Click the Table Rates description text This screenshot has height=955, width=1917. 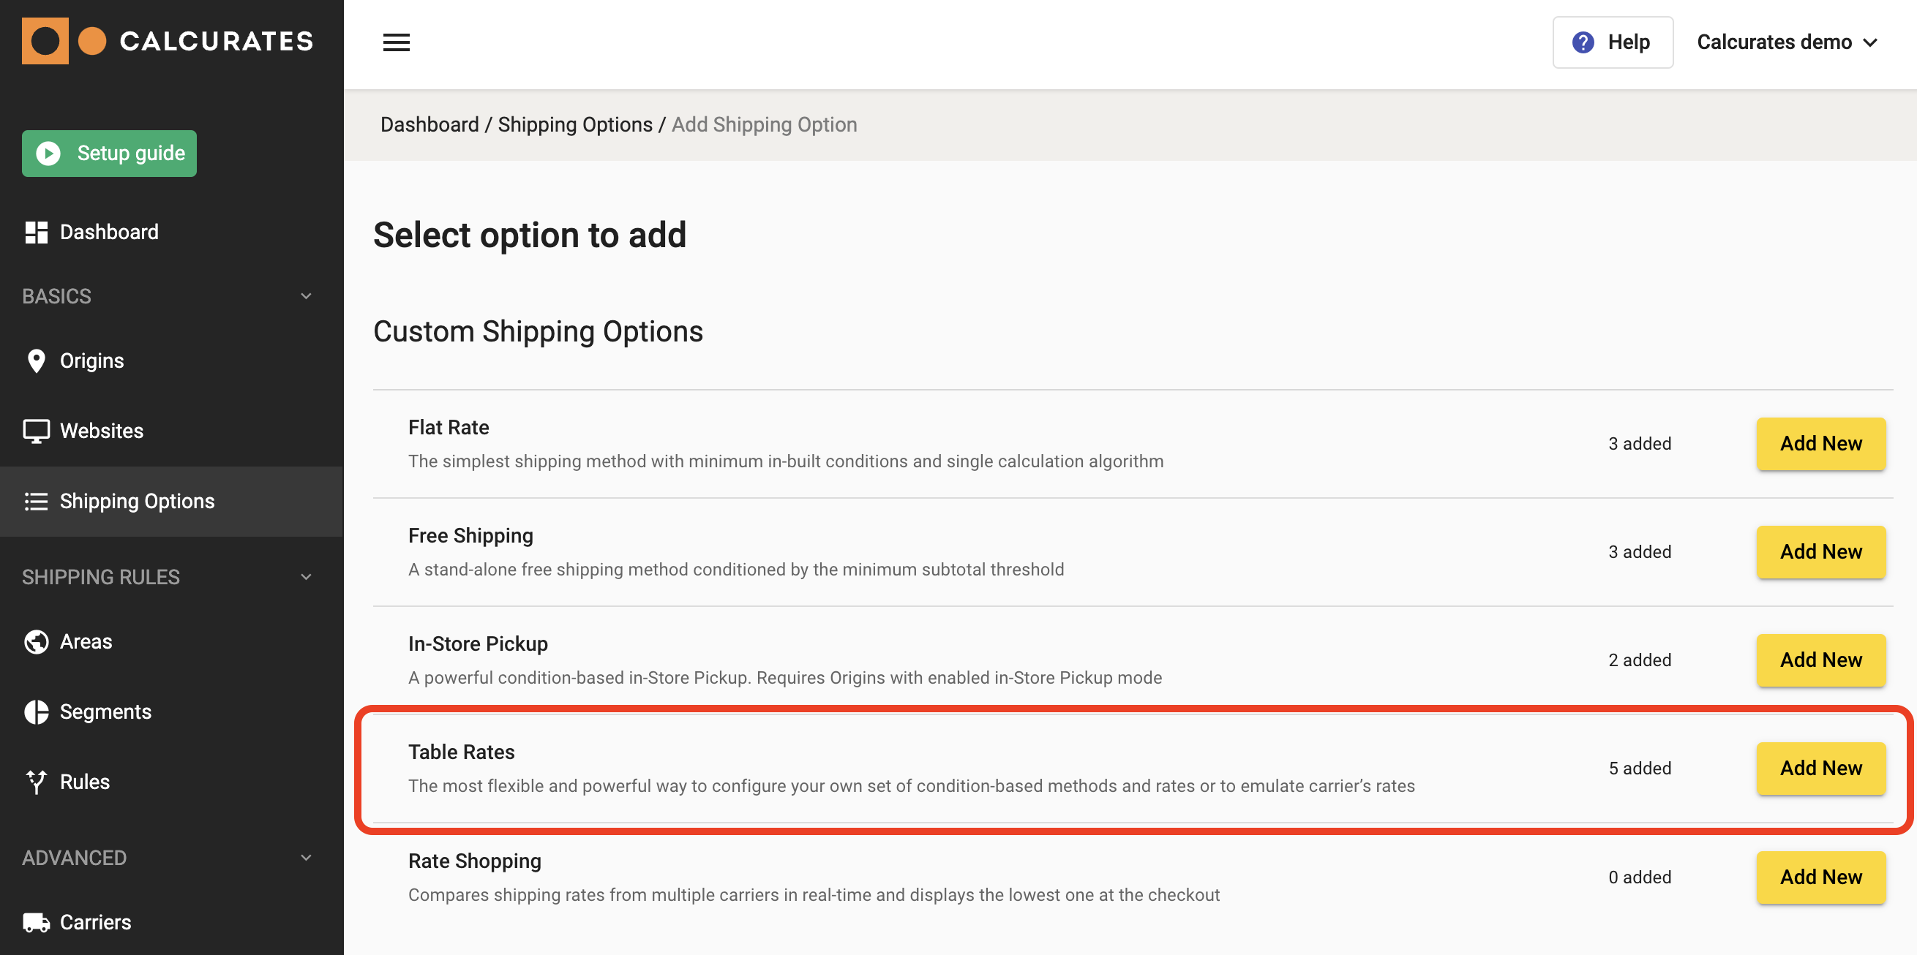click(912, 786)
